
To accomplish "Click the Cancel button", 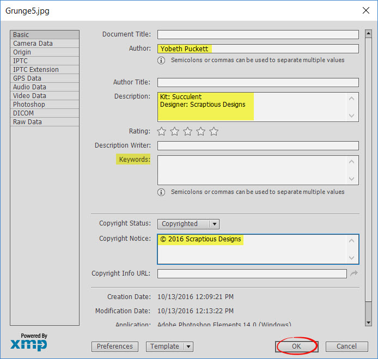I will pyautogui.click(x=346, y=346).
